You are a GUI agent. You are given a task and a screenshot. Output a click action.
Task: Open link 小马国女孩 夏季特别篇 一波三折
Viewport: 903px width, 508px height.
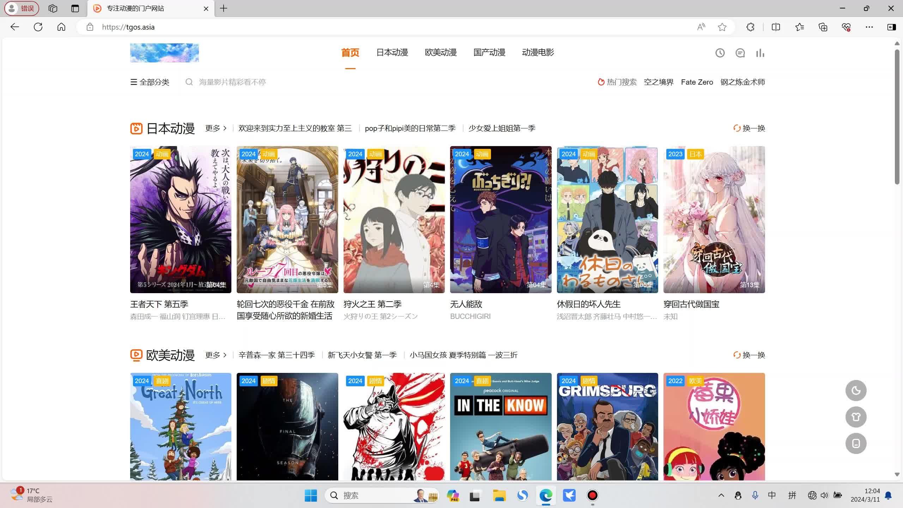click(x=463, y=355)
